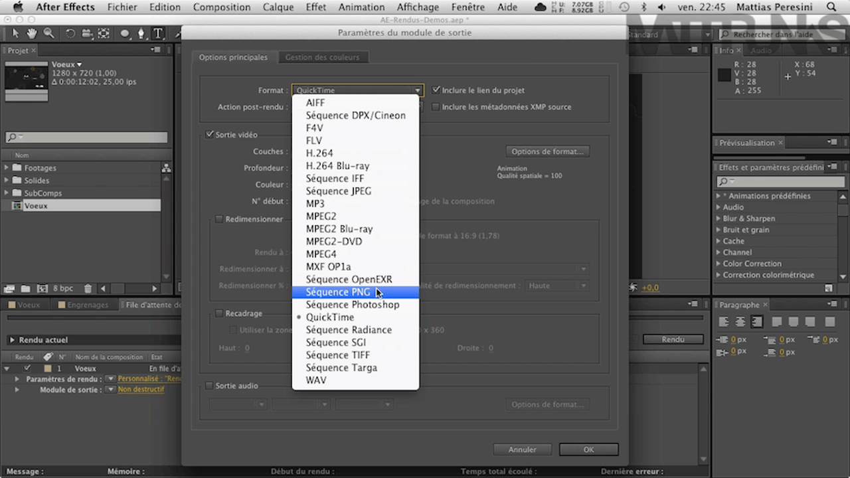Click the project search field
Image resolution: width=850 pixels, height=478 pixels.
point(86,137)
